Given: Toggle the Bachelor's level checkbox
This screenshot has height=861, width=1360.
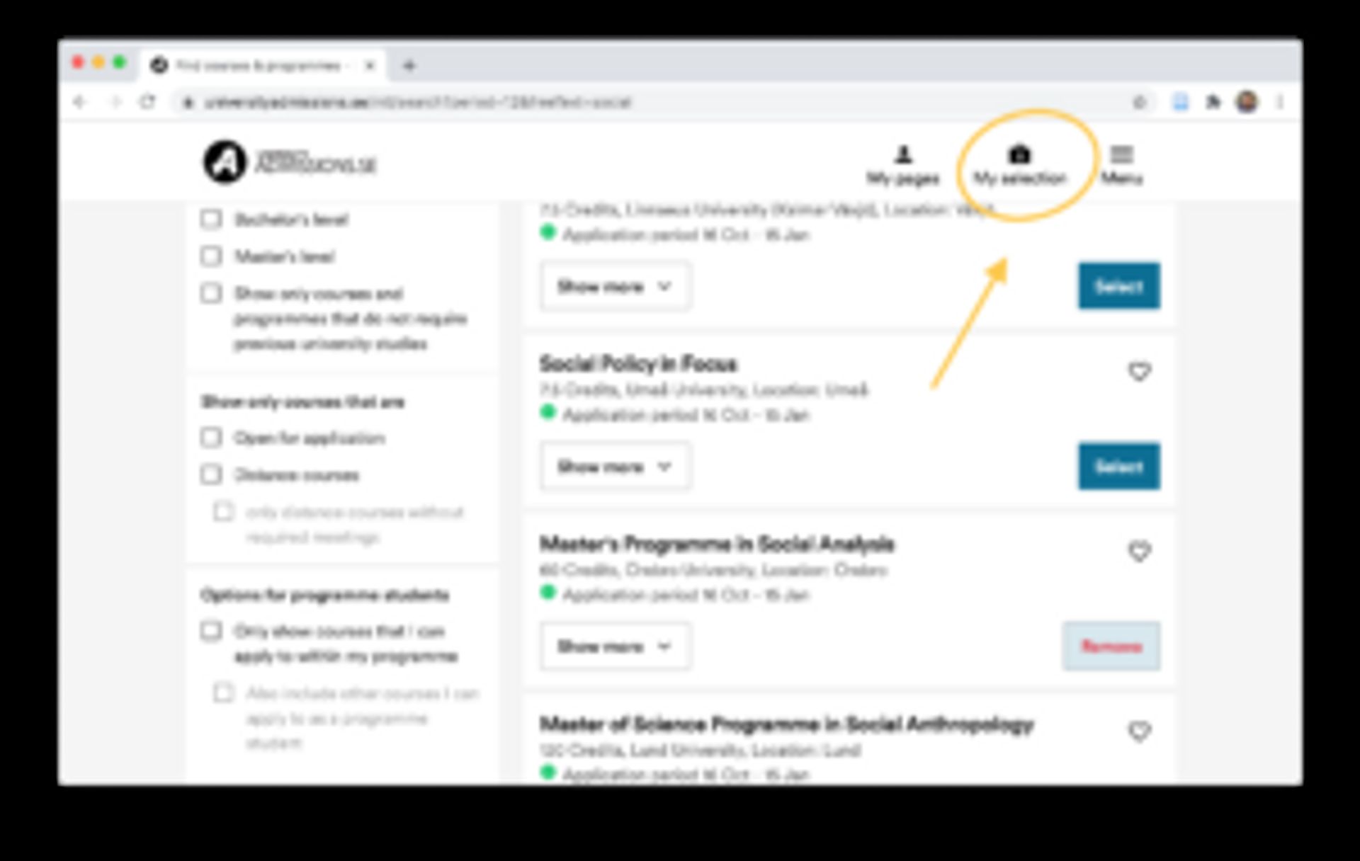Looking at the screenshot, I should click(x=213, y=220).
